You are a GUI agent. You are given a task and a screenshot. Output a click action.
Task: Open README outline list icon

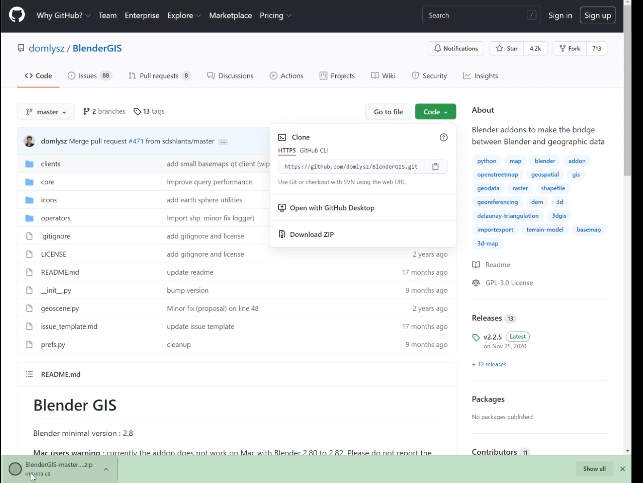tap(29, 374)
